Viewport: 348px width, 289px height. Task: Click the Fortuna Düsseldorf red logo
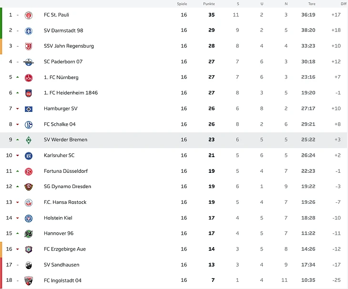(29, 171)
